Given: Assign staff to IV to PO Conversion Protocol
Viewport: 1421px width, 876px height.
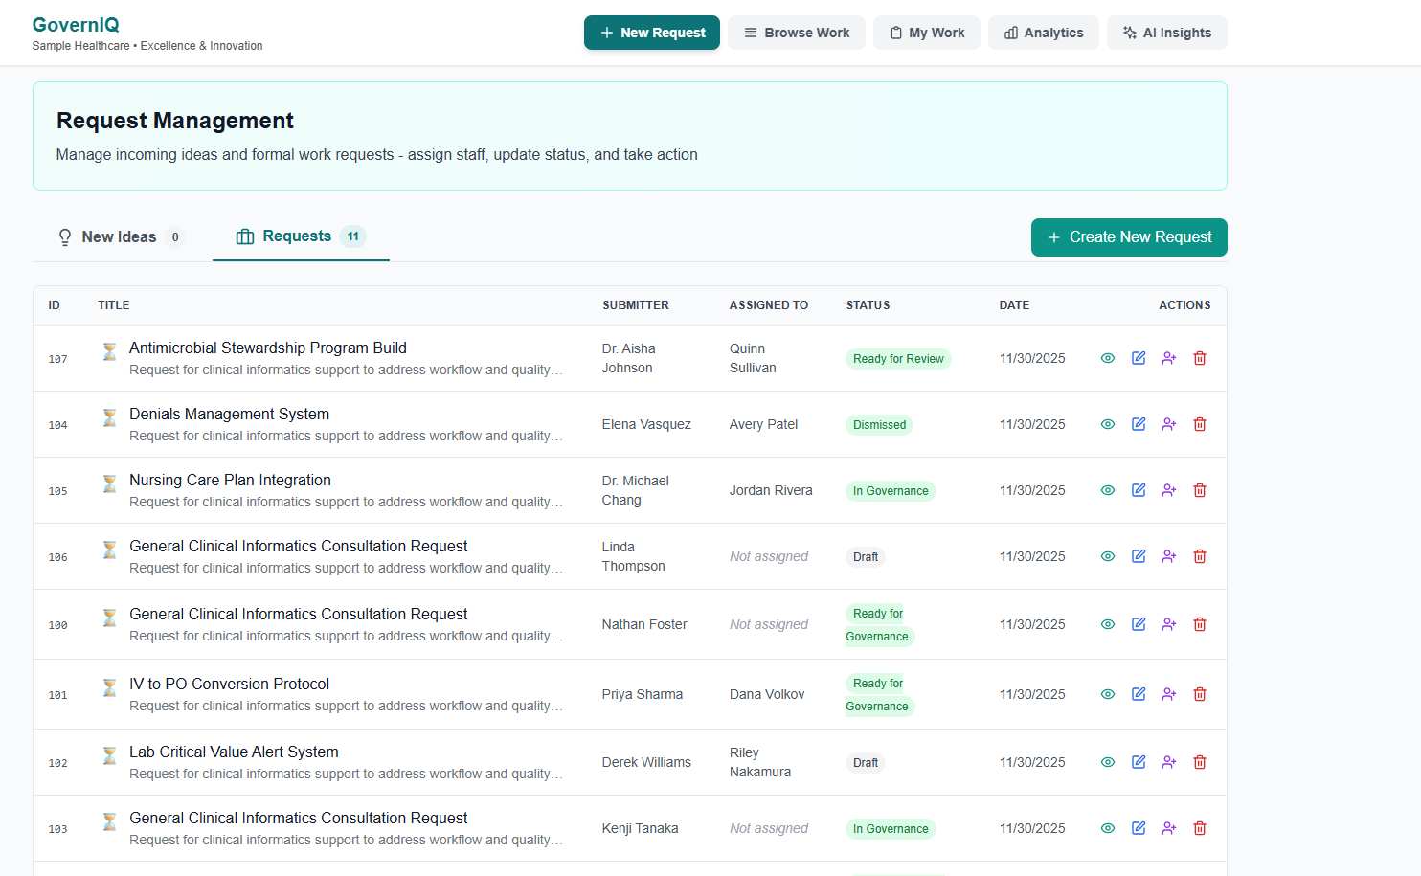Looking at the screenshot, I should pyautogui.click(x=1169, y=694).
